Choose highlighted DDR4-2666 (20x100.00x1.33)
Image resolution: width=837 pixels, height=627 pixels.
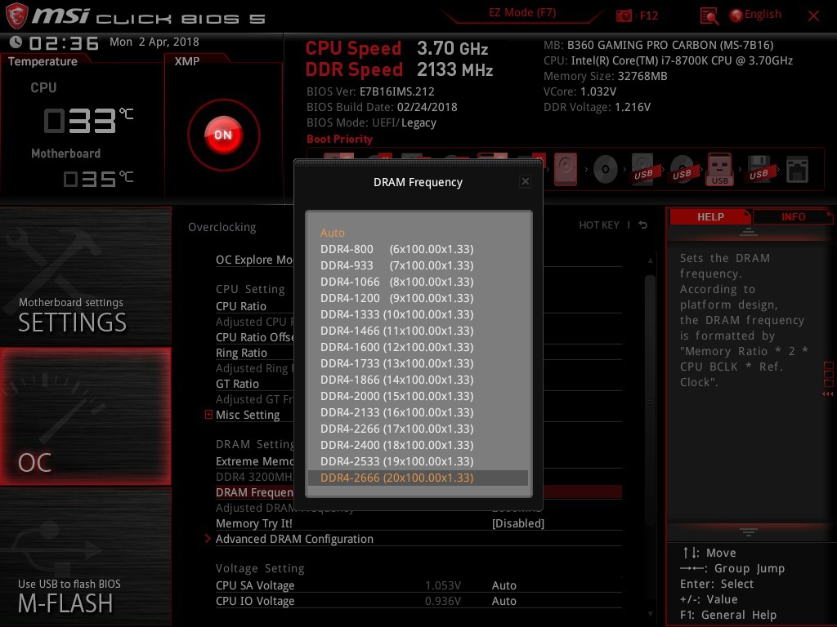(x=418, y=478)
